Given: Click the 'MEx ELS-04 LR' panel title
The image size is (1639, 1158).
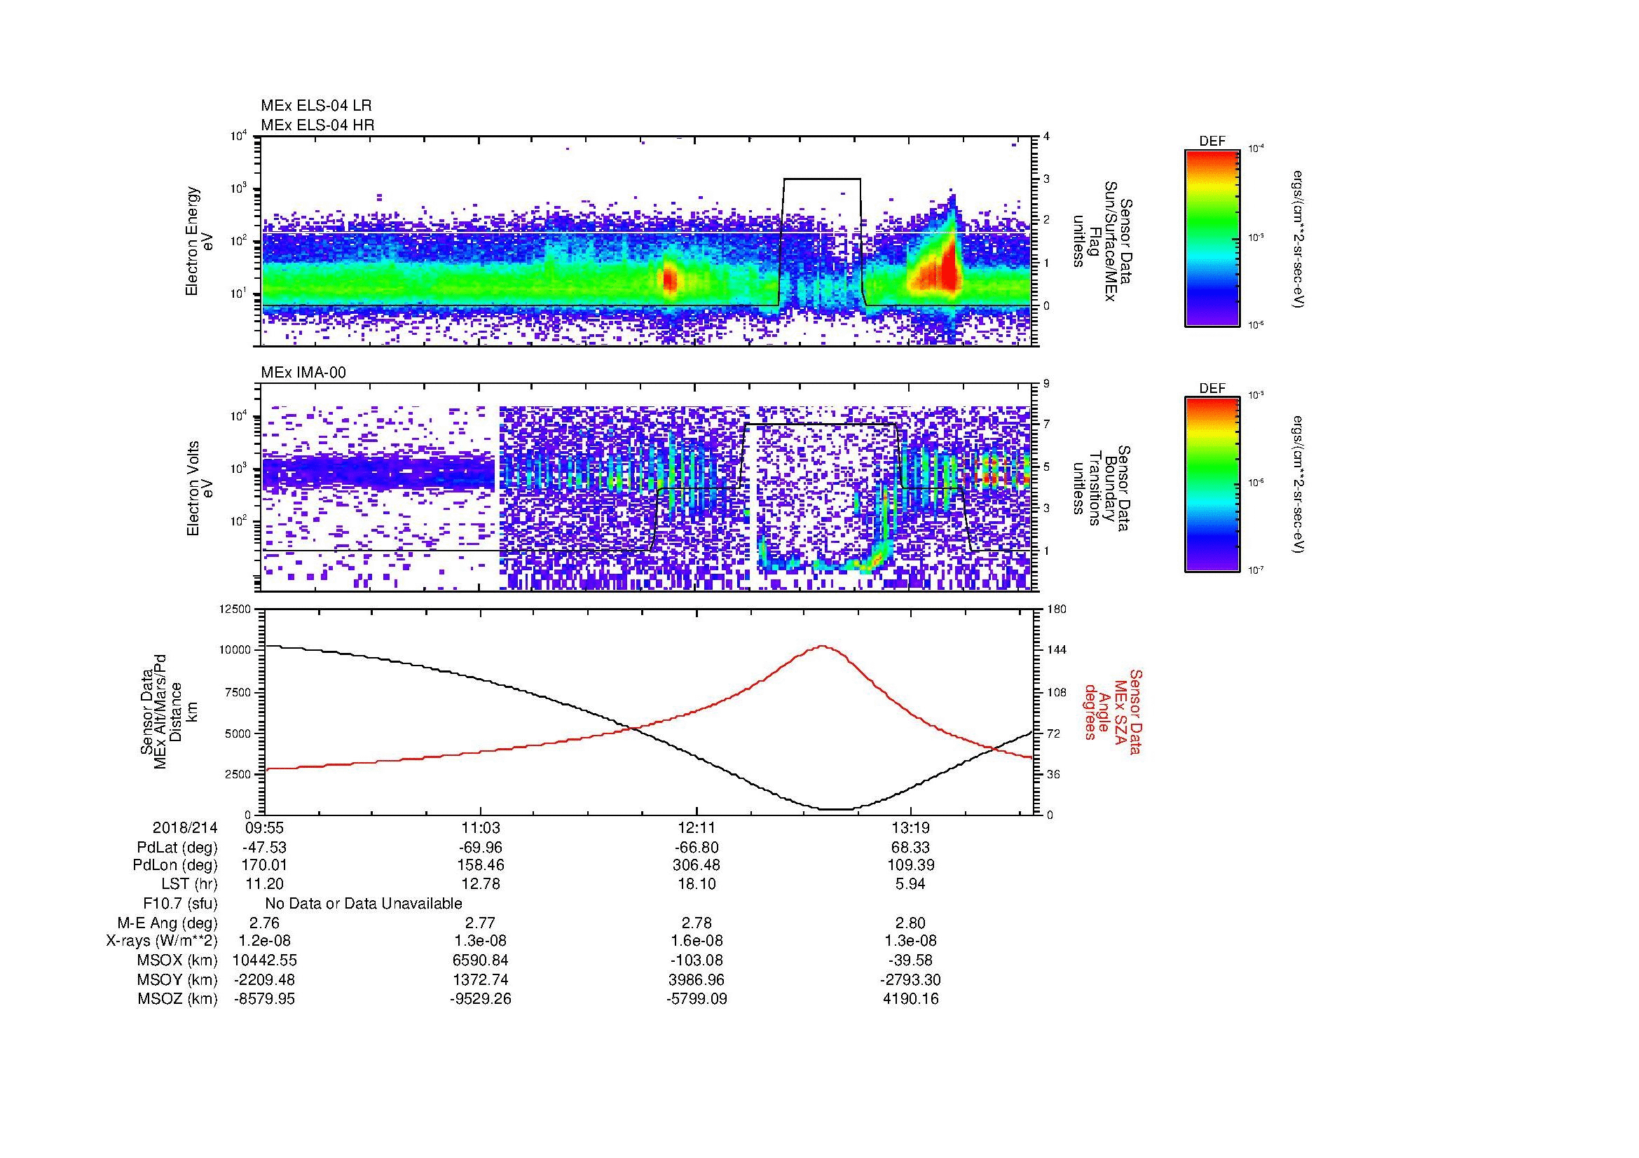Looking at the screenshot, I should [315, 106].
